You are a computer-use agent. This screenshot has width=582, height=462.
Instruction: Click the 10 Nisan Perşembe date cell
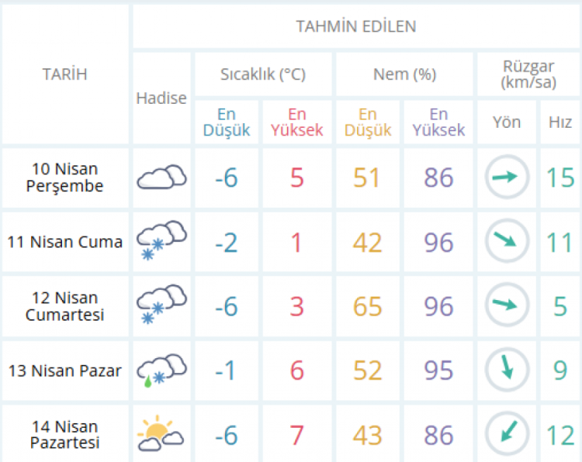(64, 178)
